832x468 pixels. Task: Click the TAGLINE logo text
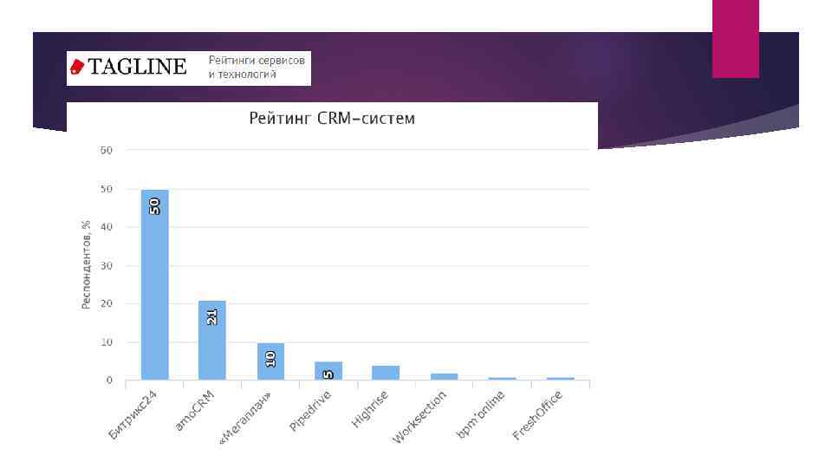click(x=135, y=67)
